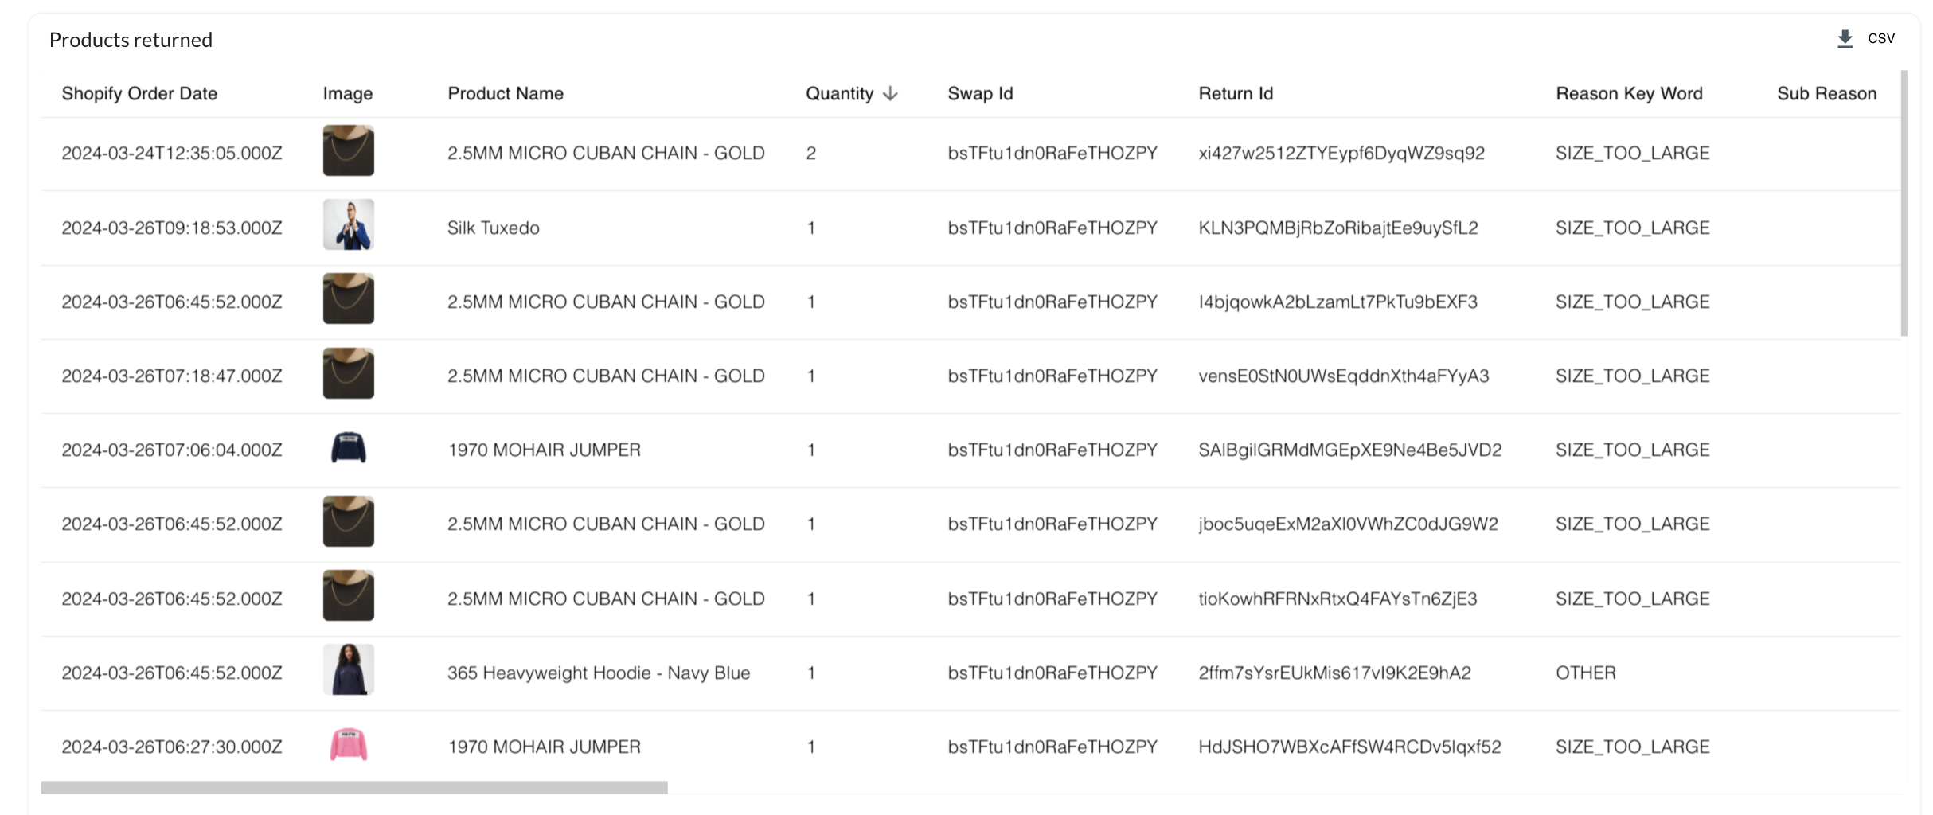This screenshot has height=815, width=1933.
Task: Download the products returned CSV file
Action: pos(1845,38)
